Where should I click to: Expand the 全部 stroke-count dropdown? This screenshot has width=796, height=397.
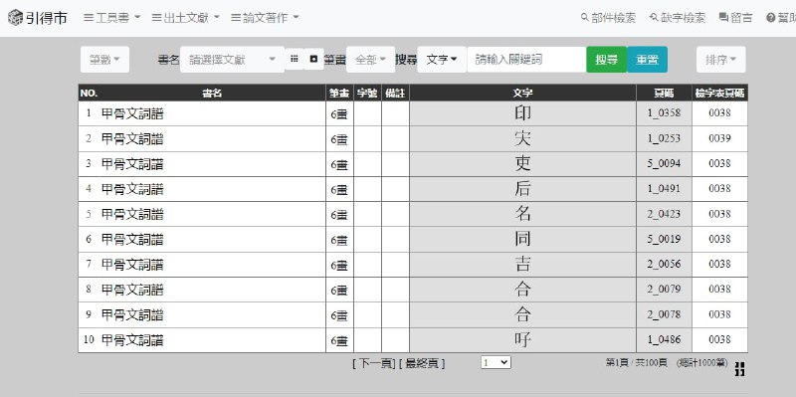pos(370,60)
